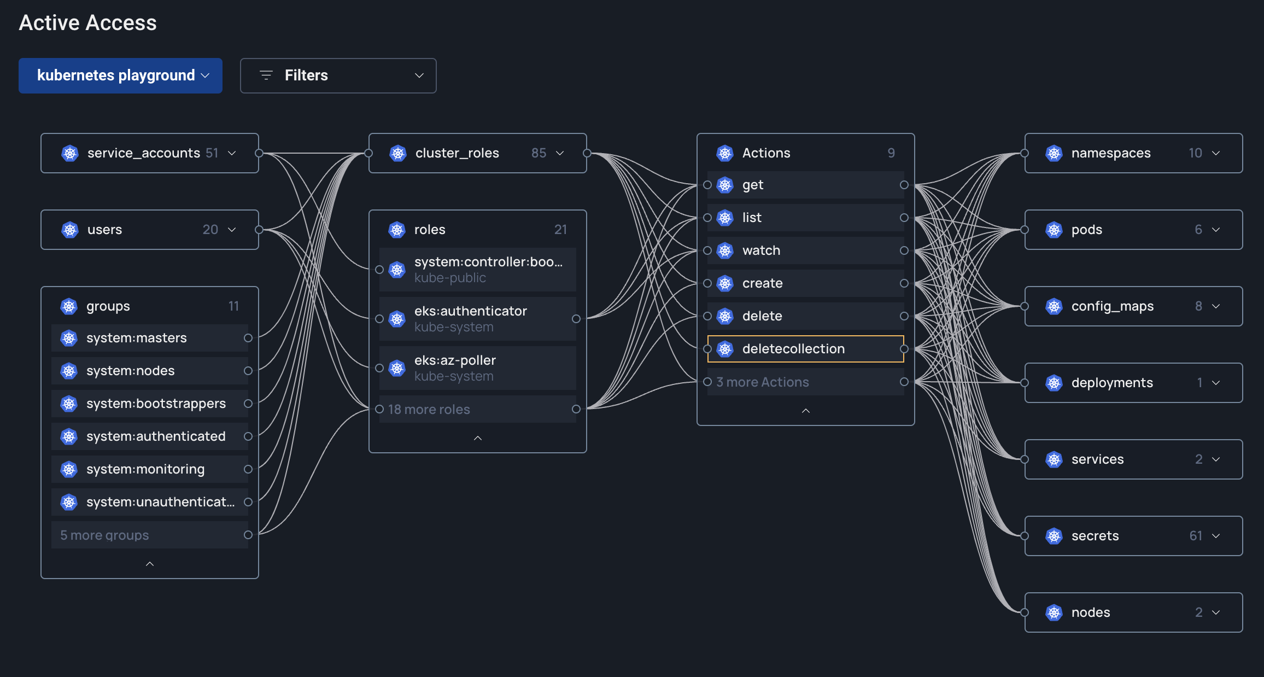
Task: Show 3 more Actions
Action: [x=762, y=382]
